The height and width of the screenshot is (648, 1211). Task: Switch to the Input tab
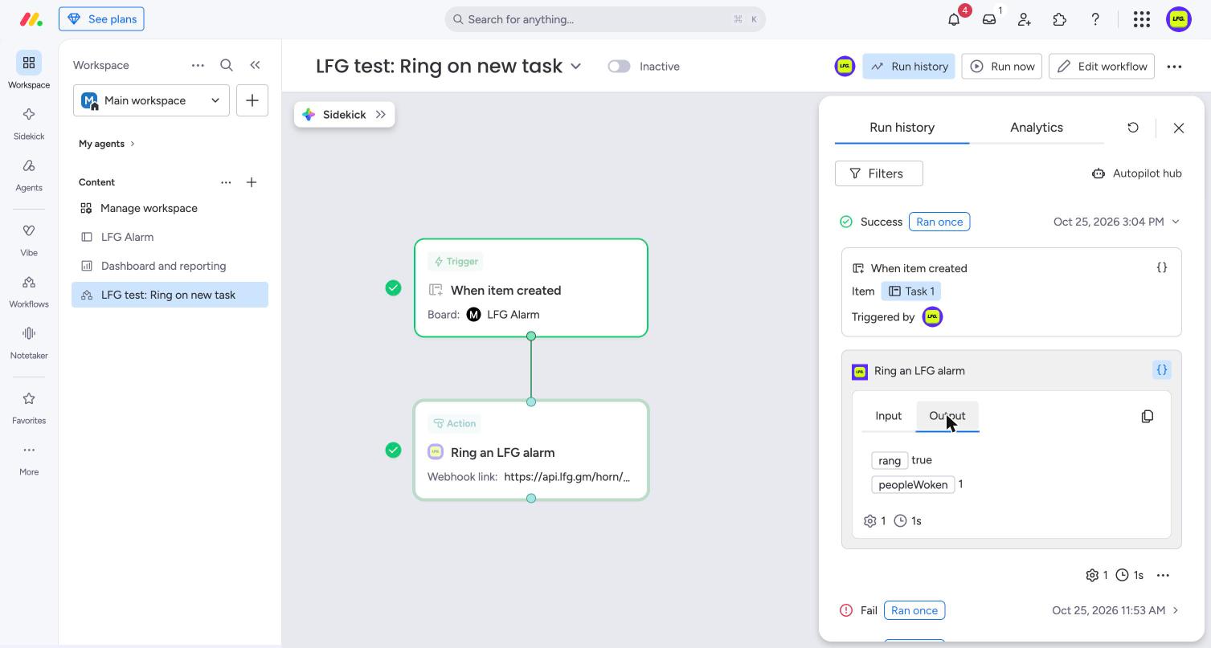point(889,416)
